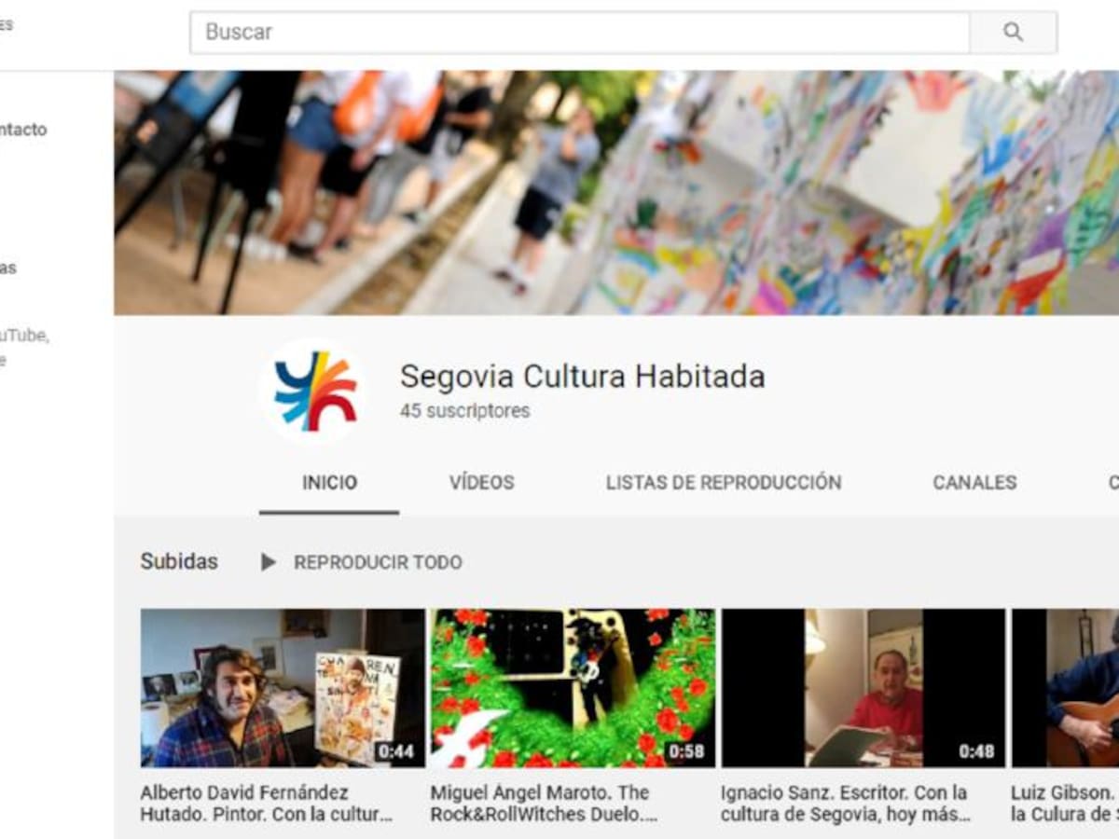
Task: Click the Alberto David Fernández video title
Action: coord(266,804)
